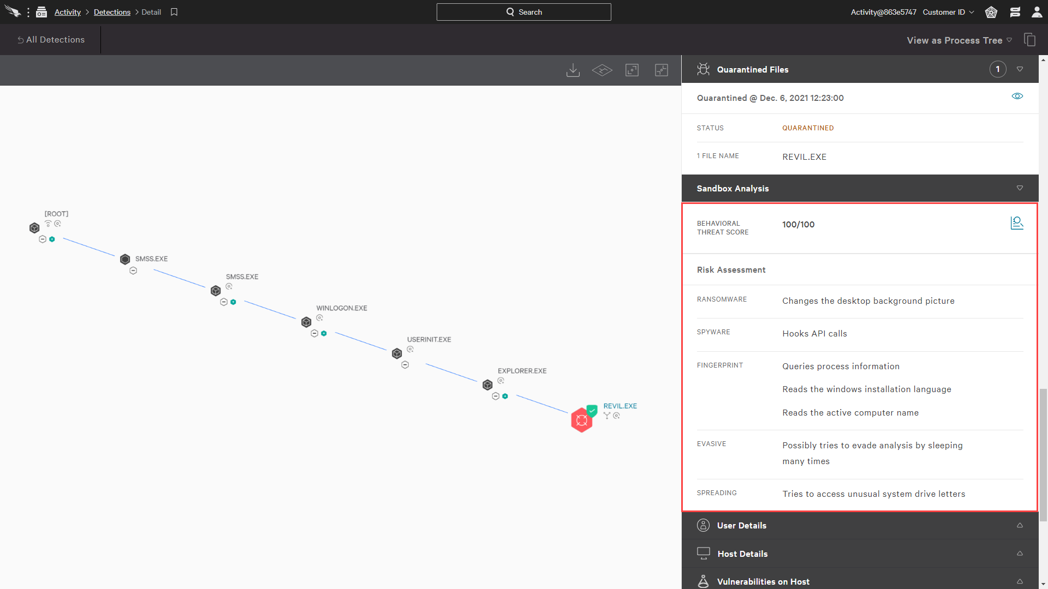Go to the Activity breadcrumb
This screenshot has width=1048, height=589.
pos(68,12)
